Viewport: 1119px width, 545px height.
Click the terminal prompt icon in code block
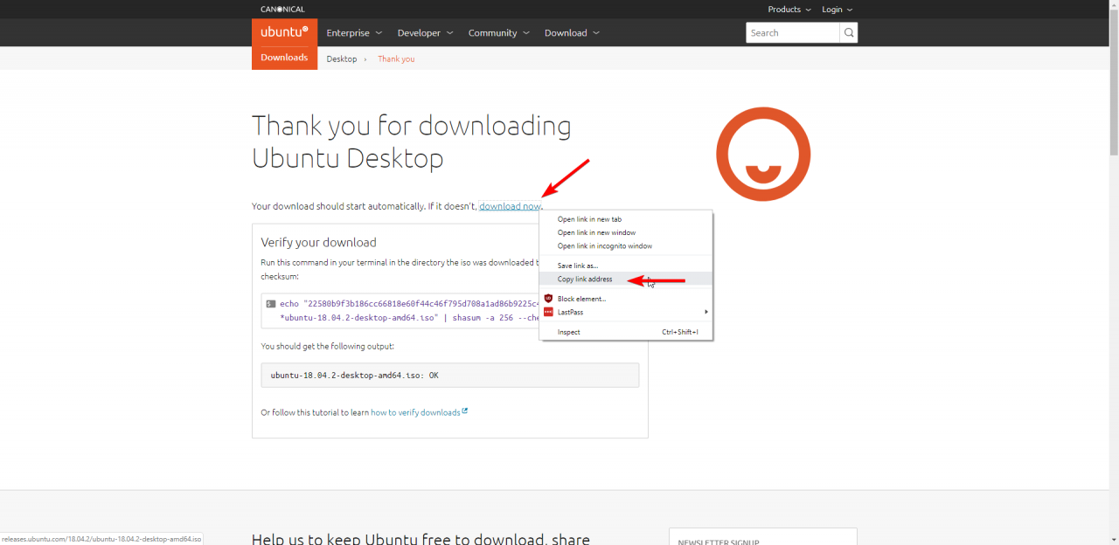[x=271, y=304]
